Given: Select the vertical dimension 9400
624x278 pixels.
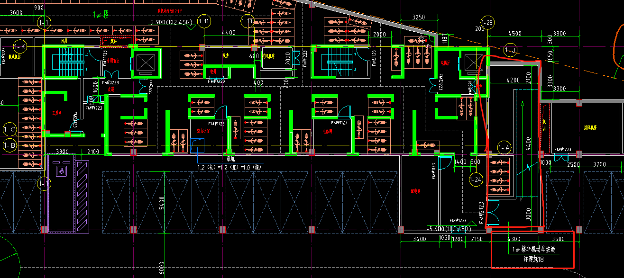Looking at the screenshot, I should coord(529,143).
